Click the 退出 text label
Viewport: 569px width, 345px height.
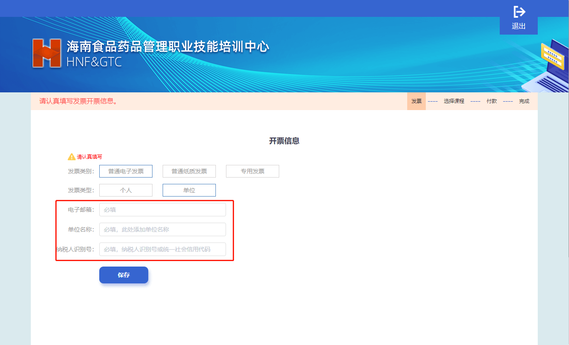[519, 26]
